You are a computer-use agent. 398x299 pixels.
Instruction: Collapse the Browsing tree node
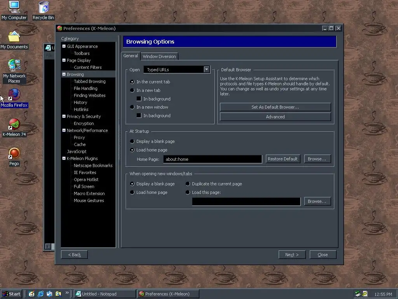point(64,74)
